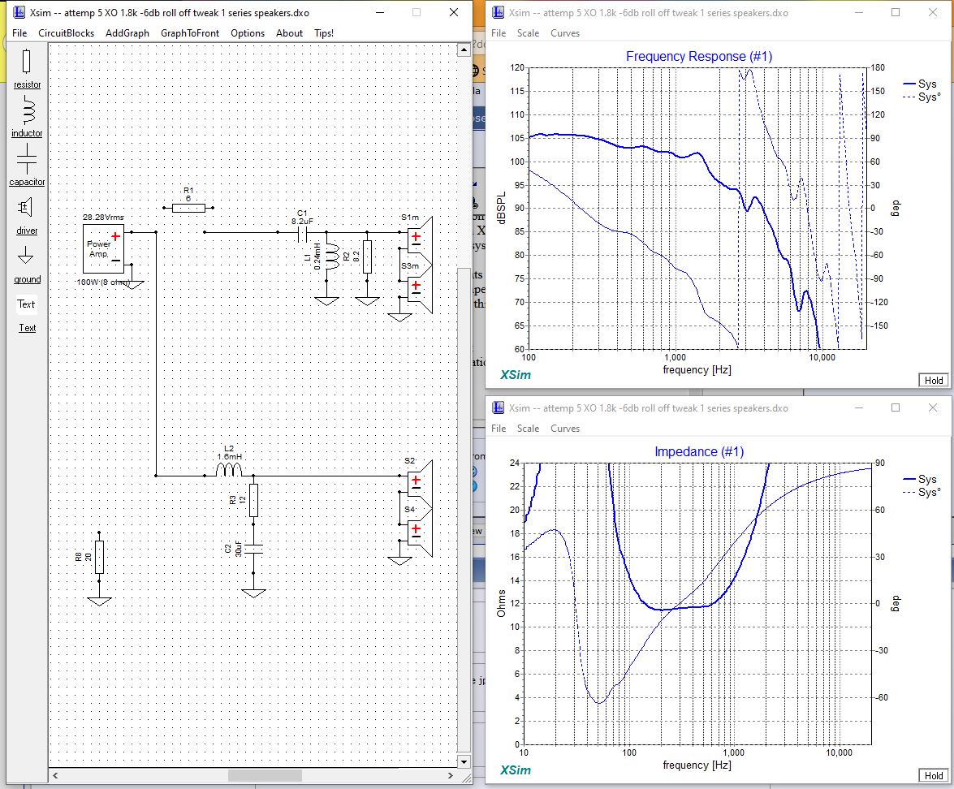The image size is (954, 789).
Task: Select the underlined Text tool
Action: coord(27,327)
